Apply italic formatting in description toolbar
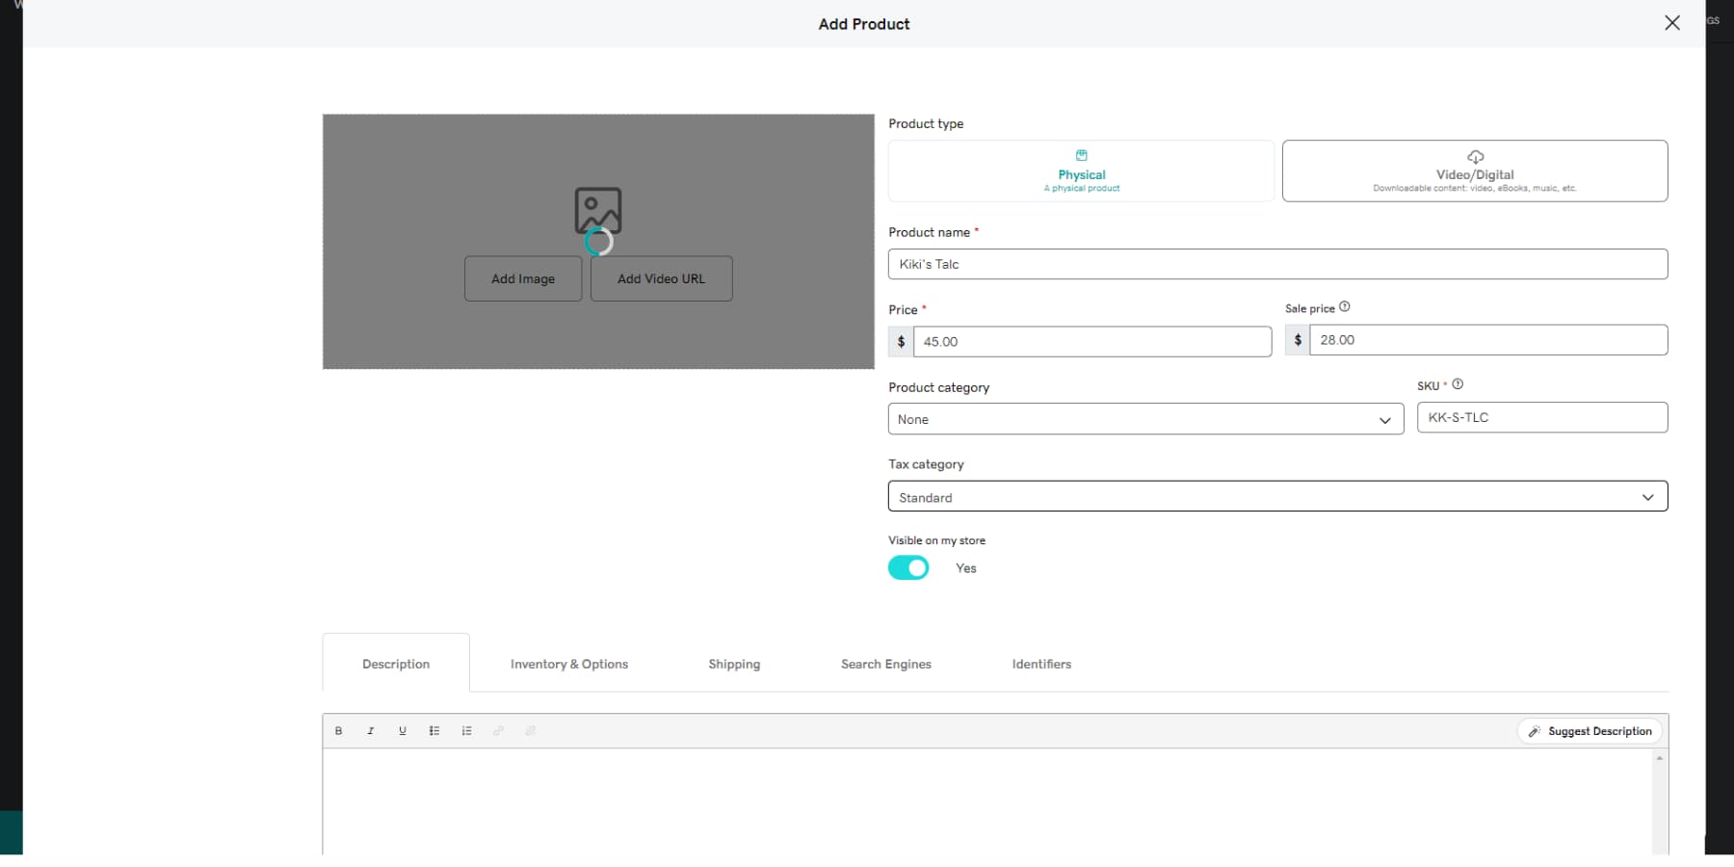The height and width of the screenshot is (867, 1734). pyautogui.click(x=370, y=730)
